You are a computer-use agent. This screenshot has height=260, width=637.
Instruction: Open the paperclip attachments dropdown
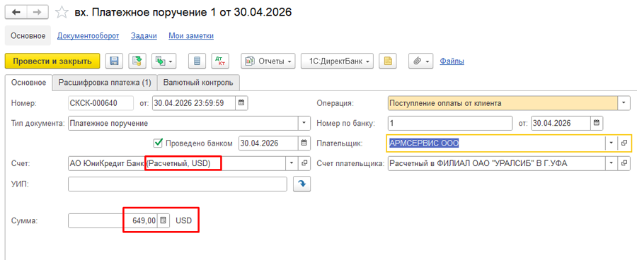click(x=421, y=61)
